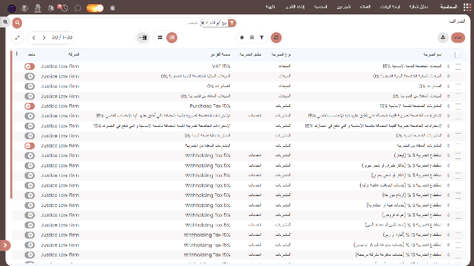This screenshot has width=474, height=266.
Task: Click the zoom icon at the window edge
Action: tap(5, 22)
